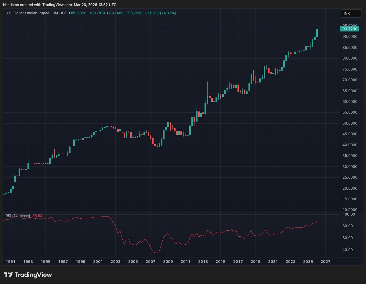Image resolution: width=366 pixels, height=284 pixels.
Task: Click the RSI axis 60.00 label
Action: [x=348, y=238]
